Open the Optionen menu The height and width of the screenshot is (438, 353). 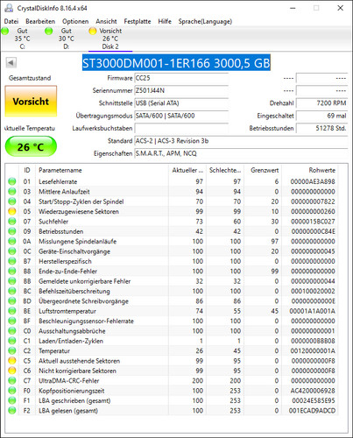(x=75, y=21)
